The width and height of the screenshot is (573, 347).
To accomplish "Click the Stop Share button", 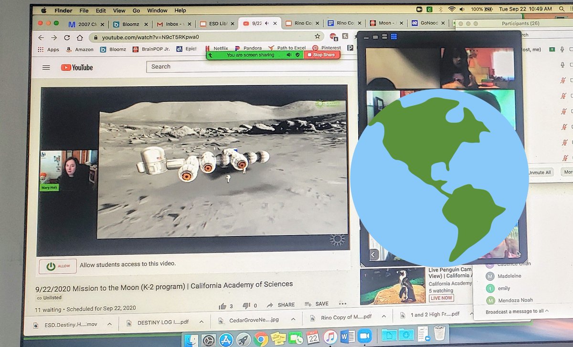I will pyautogui.click(x=322, y=55).
